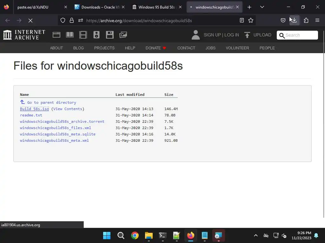325x243 pixels.
Task: Open the site permissions icon in address bar
Action: tap(81, 20)
